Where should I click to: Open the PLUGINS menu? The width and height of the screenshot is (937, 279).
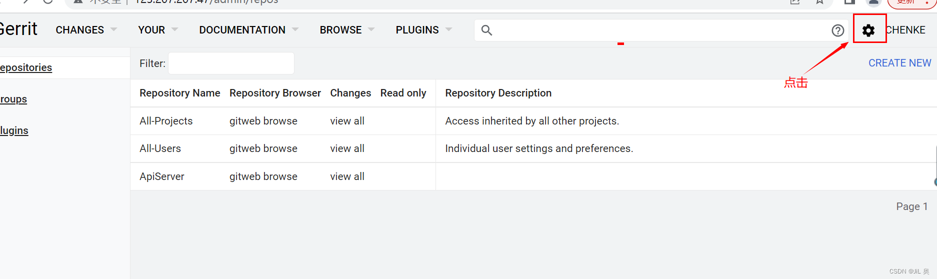coord(423,30)
